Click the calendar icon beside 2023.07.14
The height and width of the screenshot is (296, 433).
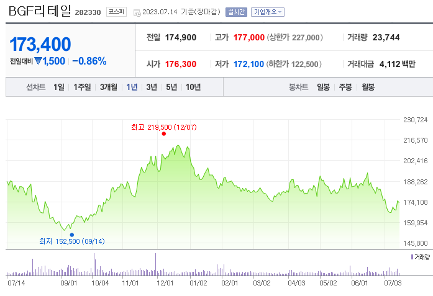click(137, 12)
